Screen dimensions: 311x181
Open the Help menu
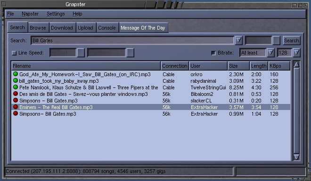(x=77, y=14)
